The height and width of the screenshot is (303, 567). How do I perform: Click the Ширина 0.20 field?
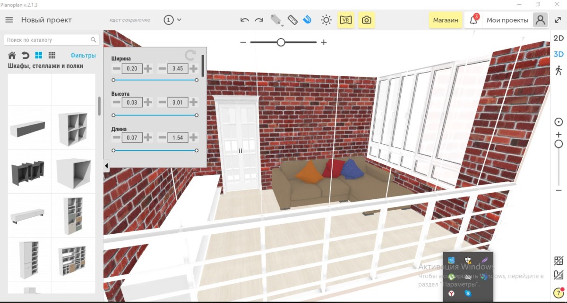132,69
